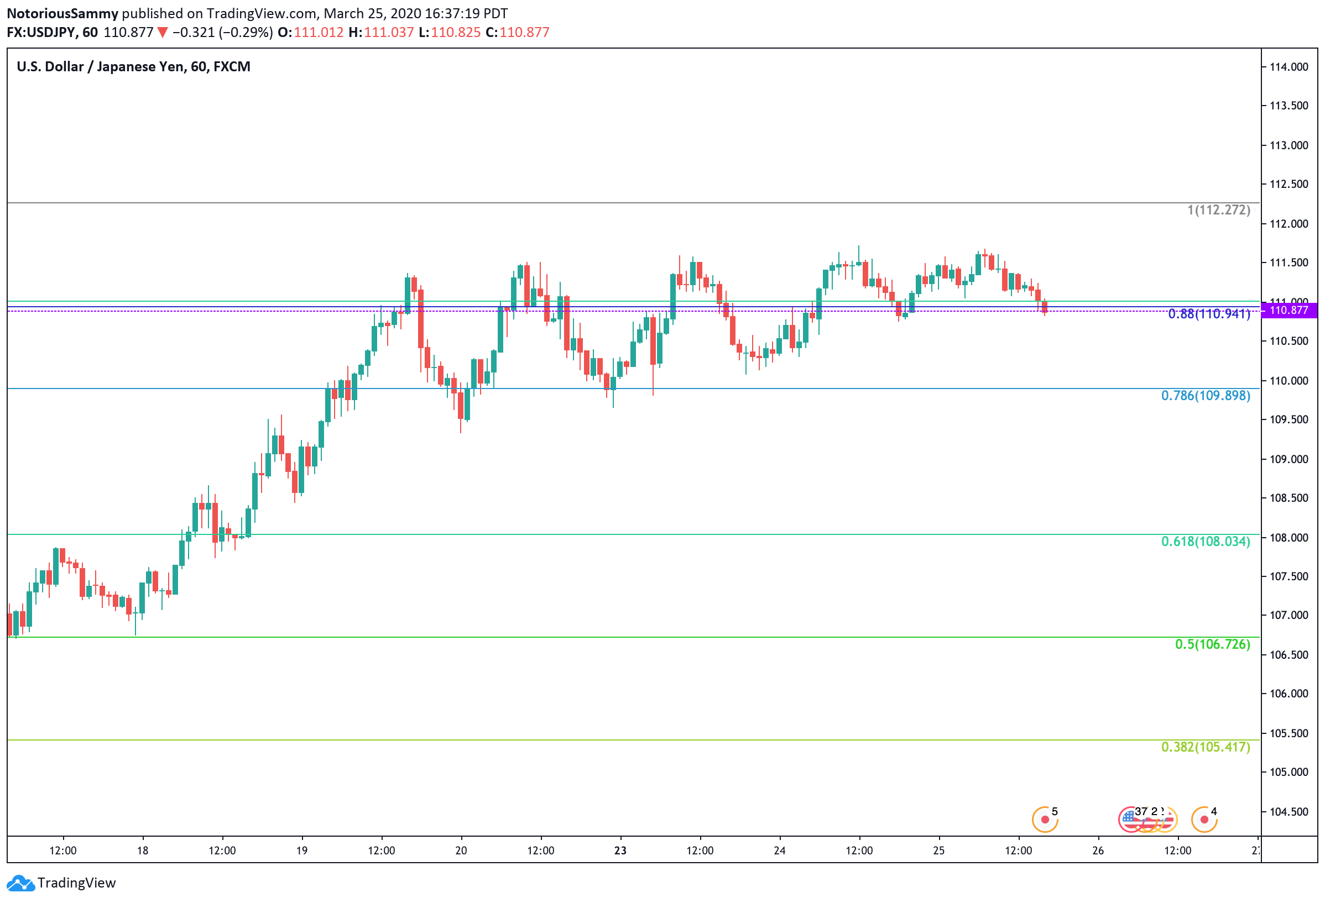This screenshot has width=1325, height=903.
Task: Click the 110.000 price axis label
Action: tap(1289, 381)
